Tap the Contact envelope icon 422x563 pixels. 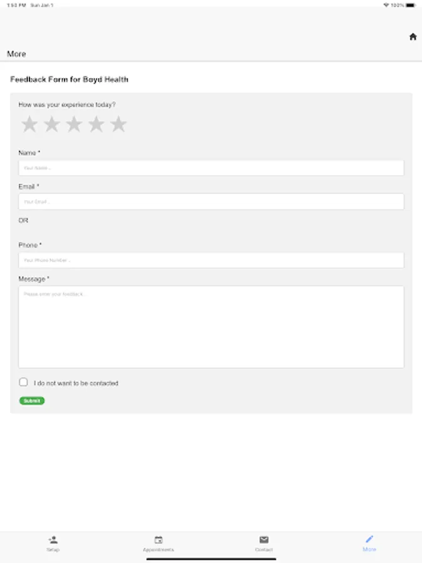click(x=264, y=539)
